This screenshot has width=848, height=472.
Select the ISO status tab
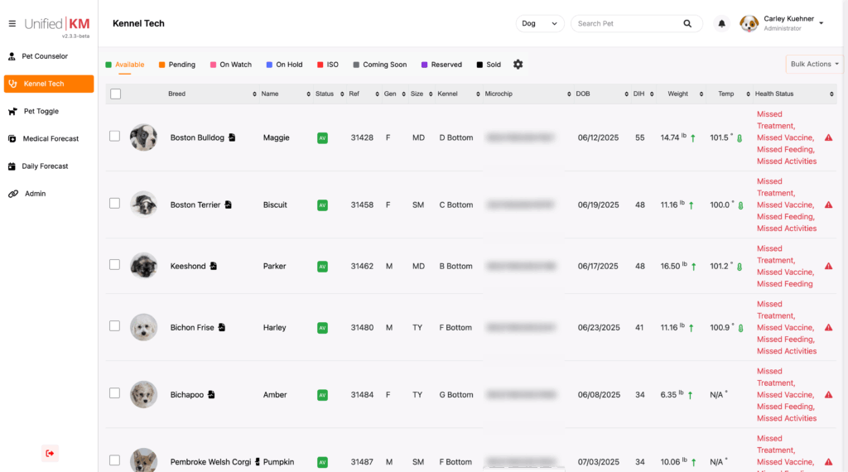328,65
